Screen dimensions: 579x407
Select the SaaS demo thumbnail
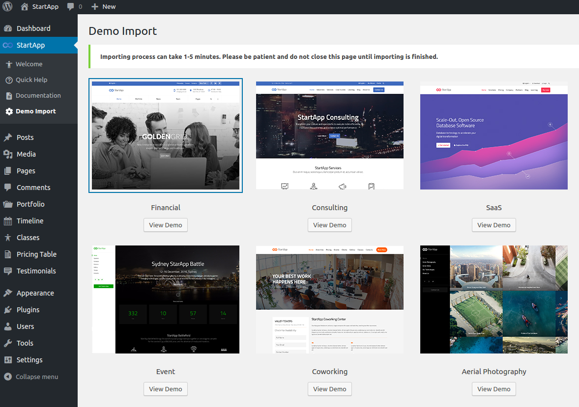pyautogui.click(x=493, y=136)
